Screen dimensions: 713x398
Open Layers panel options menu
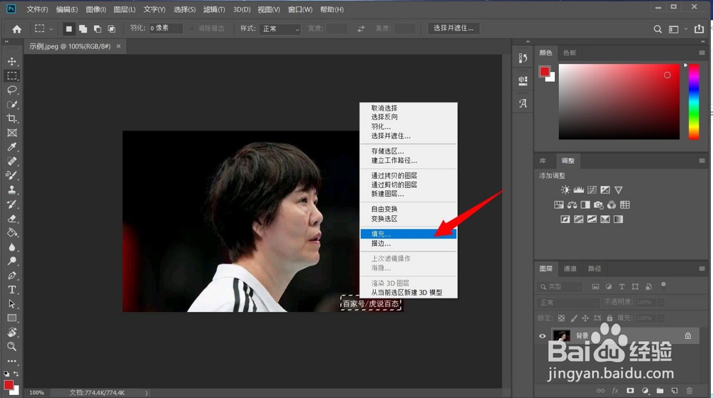(x=702, y=268)
